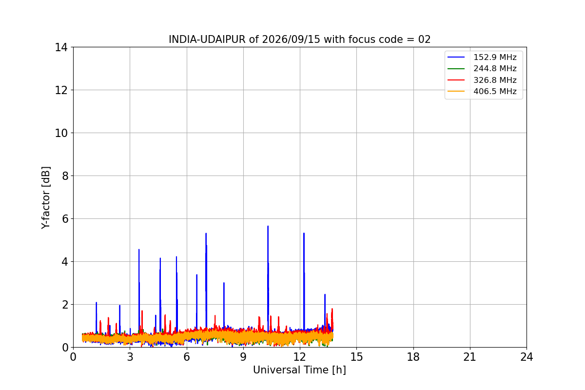
Task: Click the x-axis tick label 24
Action: (526, 357)
